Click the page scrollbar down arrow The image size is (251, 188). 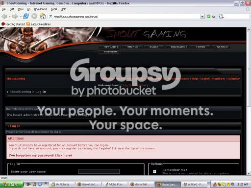[x=249, y=173]
